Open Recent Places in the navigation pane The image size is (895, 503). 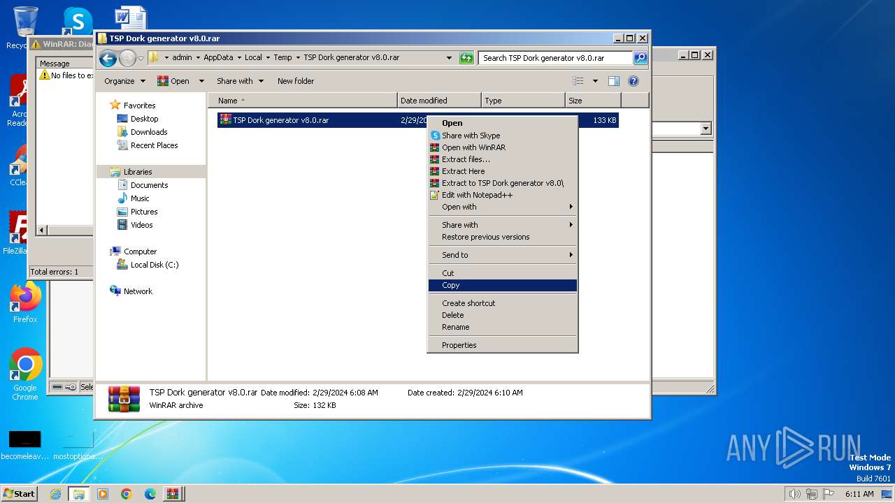pos(154,145)
